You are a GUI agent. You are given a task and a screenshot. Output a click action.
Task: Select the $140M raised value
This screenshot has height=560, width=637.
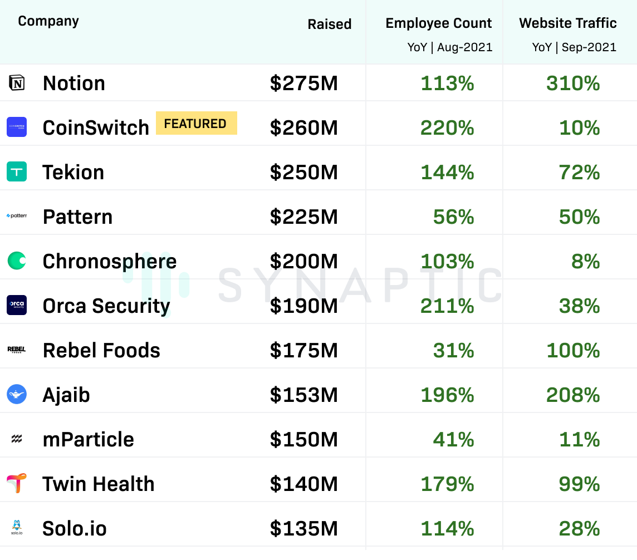pyautogui.click(x=304, y=484)
